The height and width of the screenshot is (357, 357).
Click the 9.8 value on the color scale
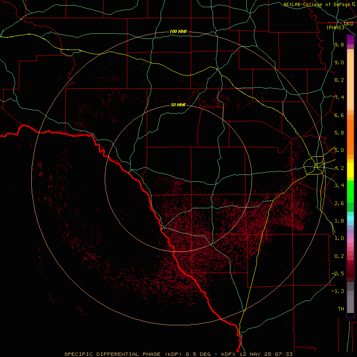[339, 44]
